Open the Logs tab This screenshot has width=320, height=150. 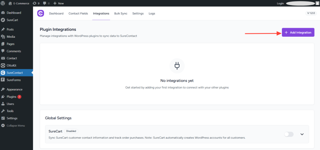click(152, 14)
